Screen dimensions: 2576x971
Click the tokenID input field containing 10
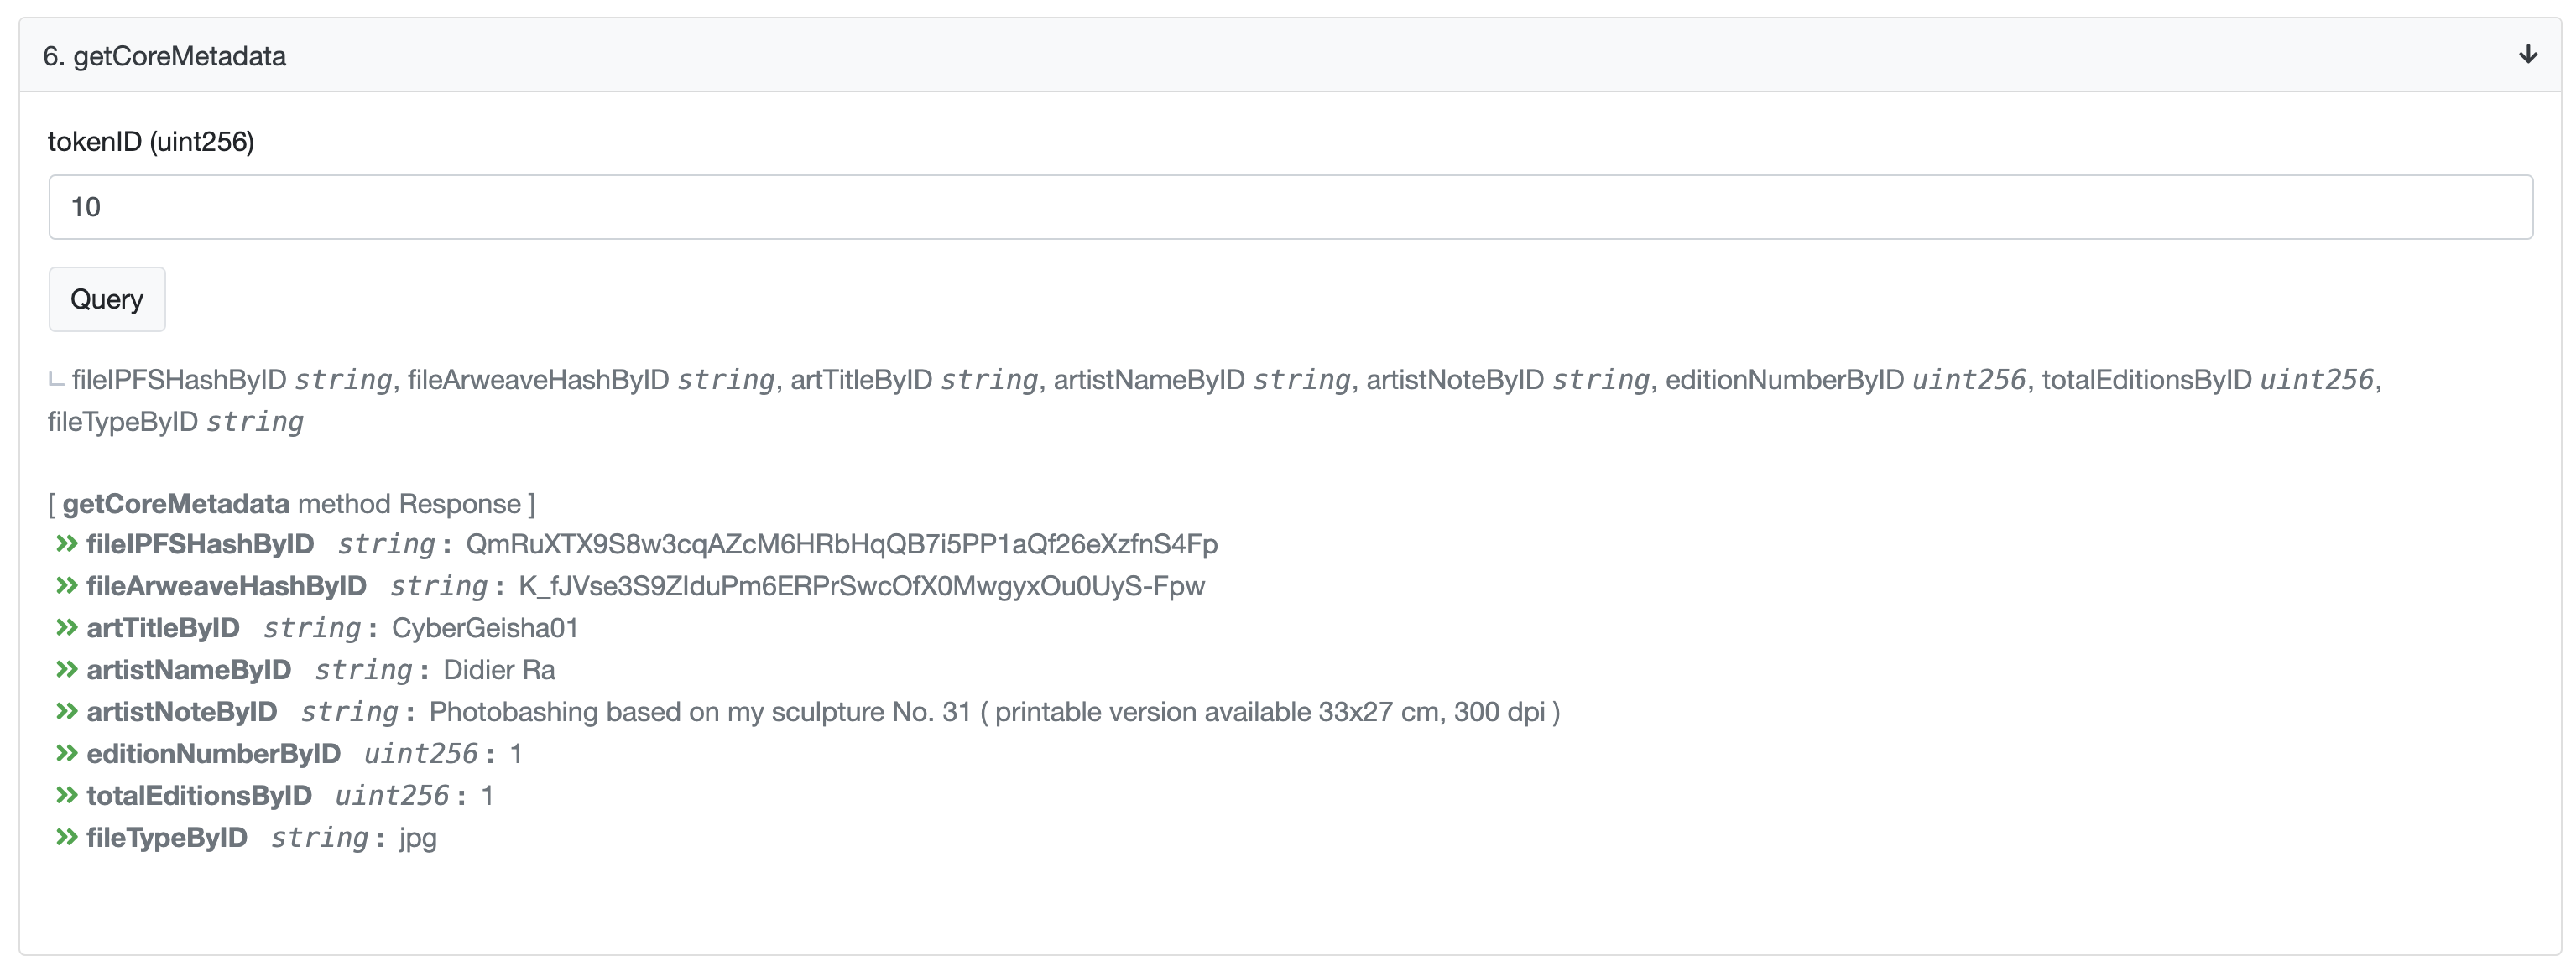click(x=1290, y=207)
